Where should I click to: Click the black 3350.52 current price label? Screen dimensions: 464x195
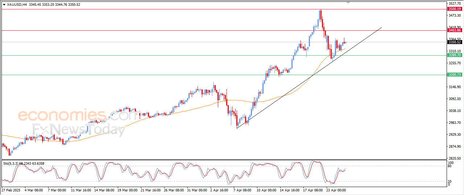[x=455, y=42]
